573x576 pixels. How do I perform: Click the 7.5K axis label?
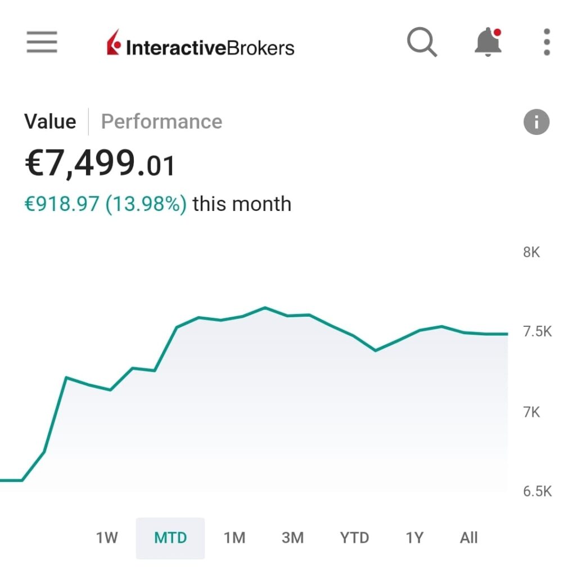(x=537, y=332)
